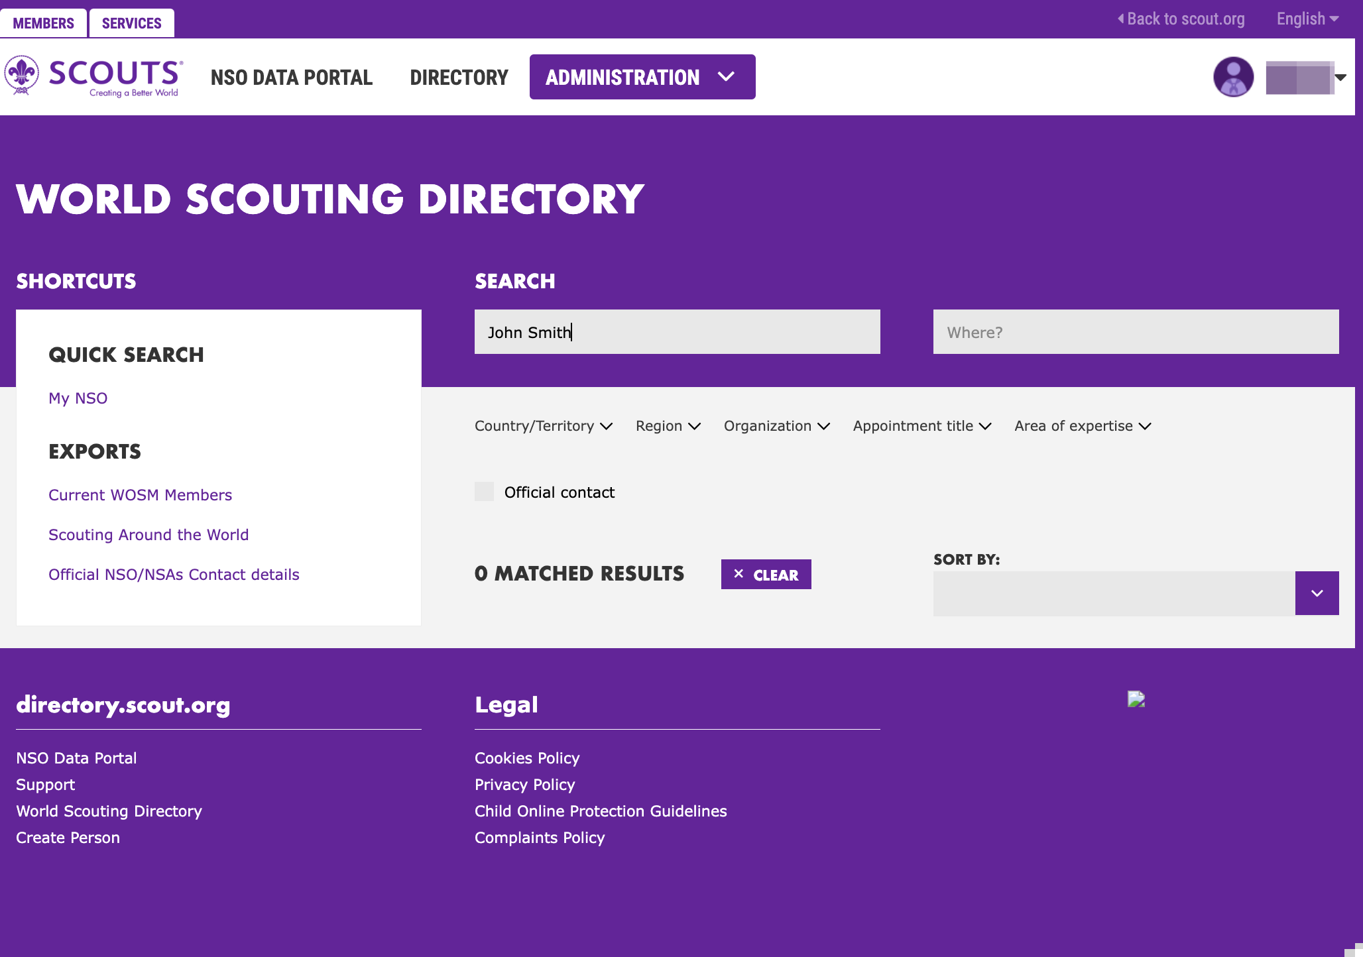Image resolution: width=1363 pixels, height=957 pixels.
Task: Click the Scouts logo
Action: (x=93, y=77)
